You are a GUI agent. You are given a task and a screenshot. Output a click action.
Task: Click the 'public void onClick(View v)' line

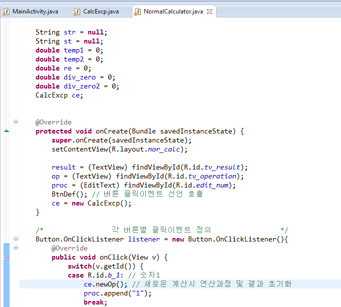[110, 257]
